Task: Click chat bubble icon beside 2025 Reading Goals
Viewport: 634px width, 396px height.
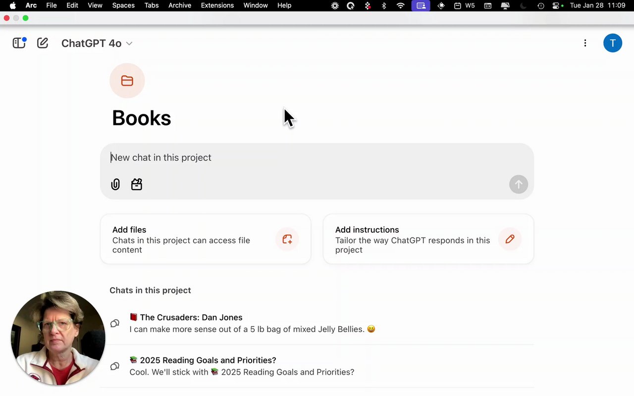Action: click(x=115, y=366)
